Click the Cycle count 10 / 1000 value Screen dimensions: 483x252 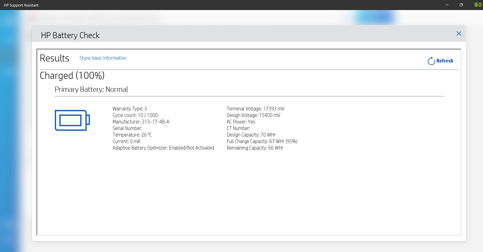[135, 115]
